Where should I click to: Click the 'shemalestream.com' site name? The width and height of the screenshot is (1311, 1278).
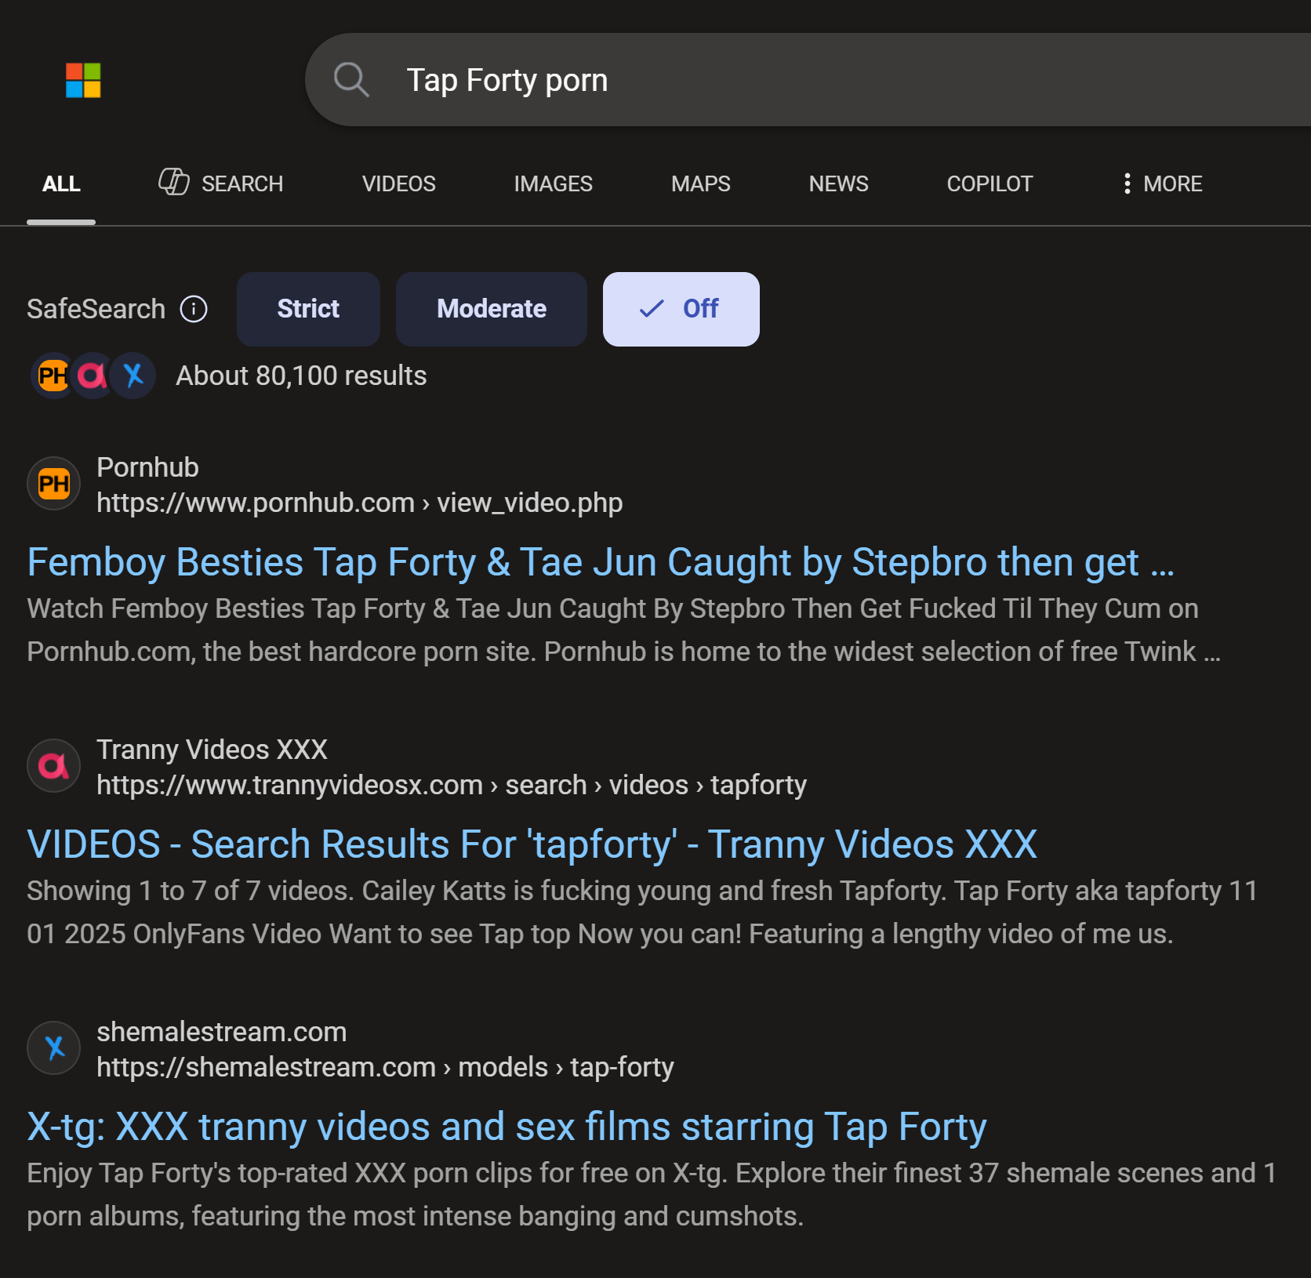(222, 1032)
